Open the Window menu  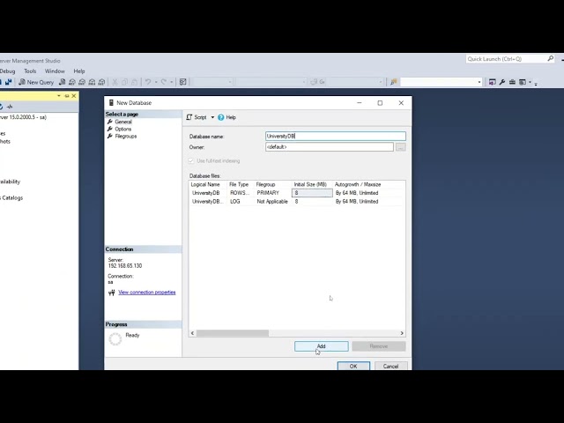pos(55,71)
